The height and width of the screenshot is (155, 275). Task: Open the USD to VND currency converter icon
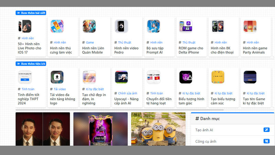point(153,77)
